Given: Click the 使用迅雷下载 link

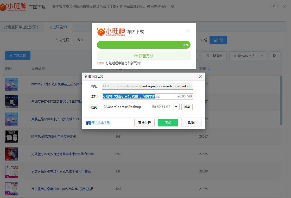Looking at the screenshot, I should click(x=100, y=123).
